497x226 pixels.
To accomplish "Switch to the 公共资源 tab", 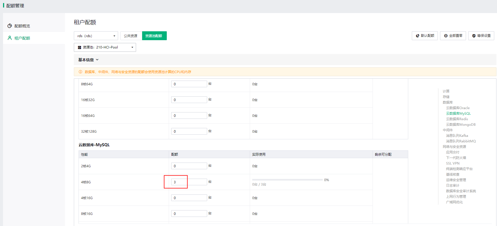I will pyautogui.click(x=131, y=36).
